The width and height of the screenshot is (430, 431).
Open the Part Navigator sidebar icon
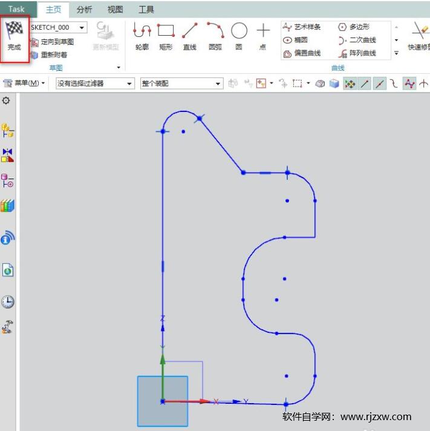7,180
